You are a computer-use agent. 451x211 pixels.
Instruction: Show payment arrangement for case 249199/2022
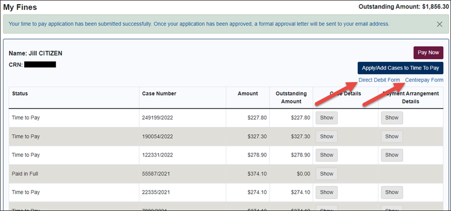click(x=391, y=118)
